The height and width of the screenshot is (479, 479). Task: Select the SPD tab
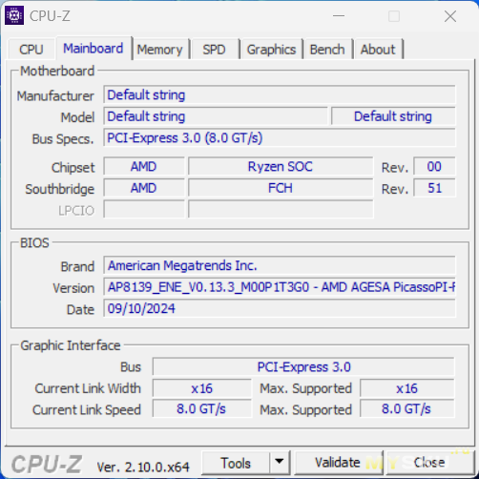coord(214,50)
